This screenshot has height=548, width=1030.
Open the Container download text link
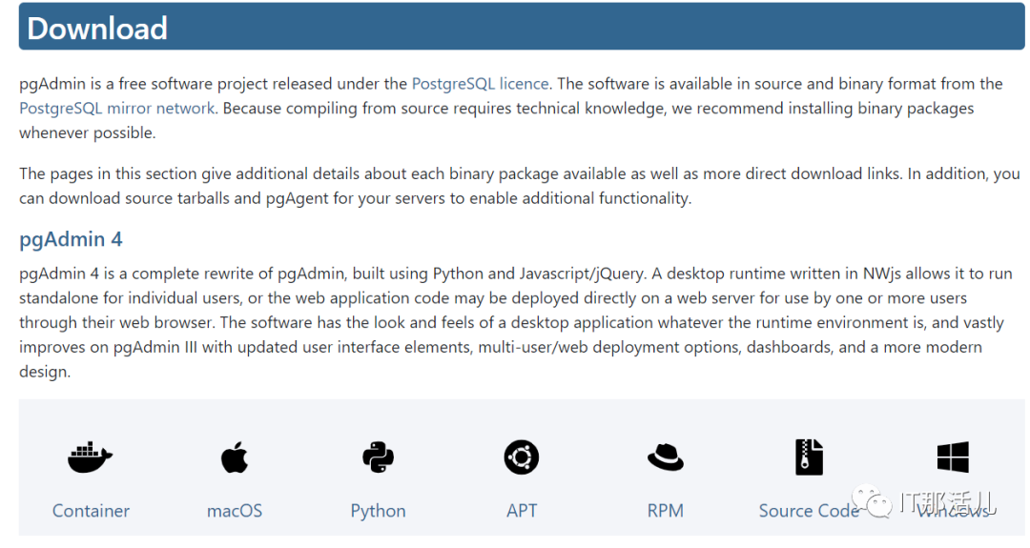click(x=91, y=511)
